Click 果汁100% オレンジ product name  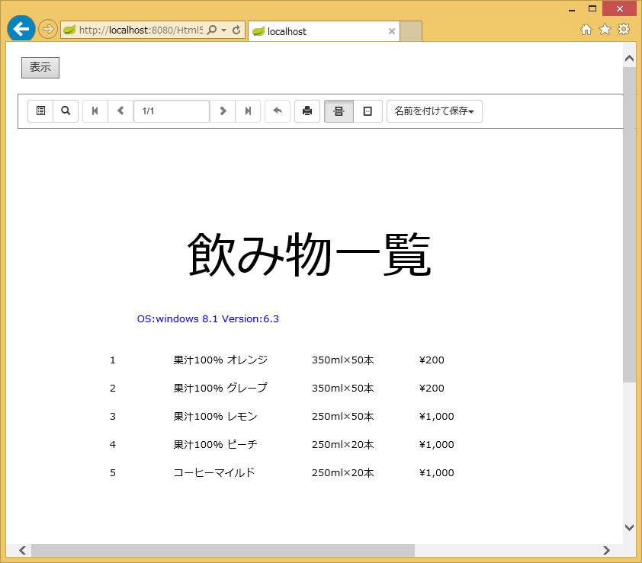[x=220, y=360]
